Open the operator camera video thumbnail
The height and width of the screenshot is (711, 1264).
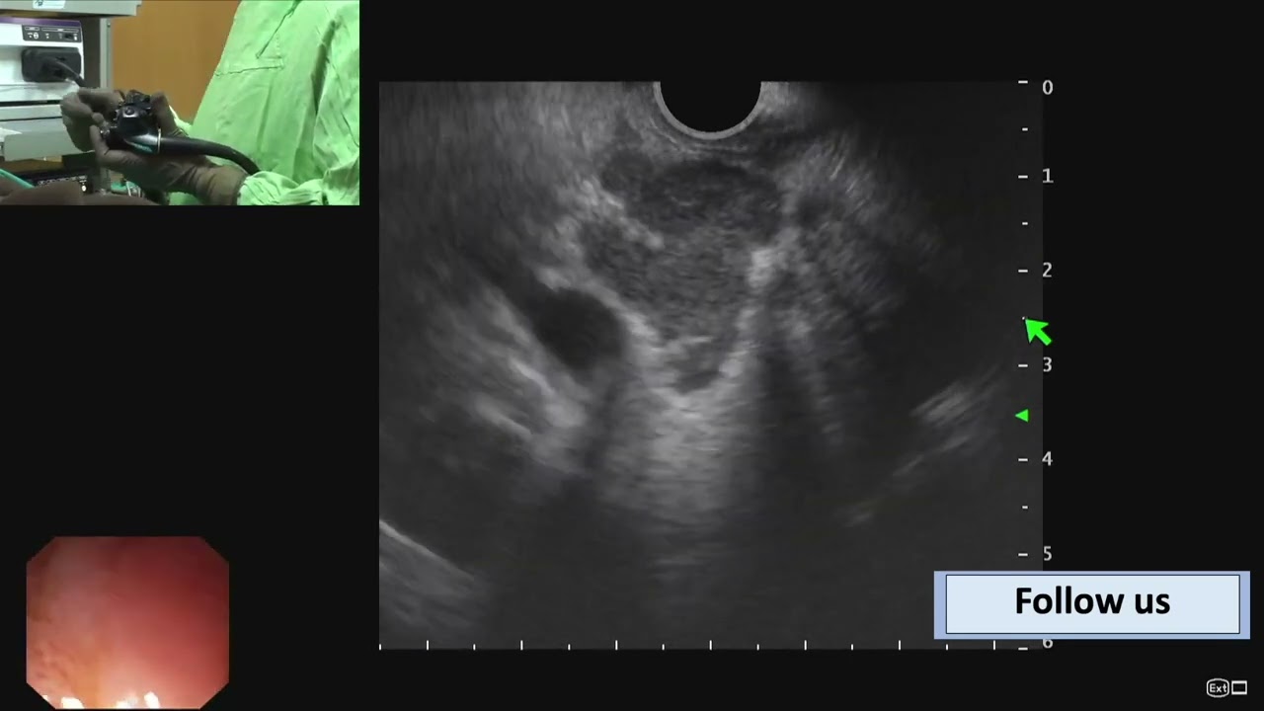pos(180,103)
